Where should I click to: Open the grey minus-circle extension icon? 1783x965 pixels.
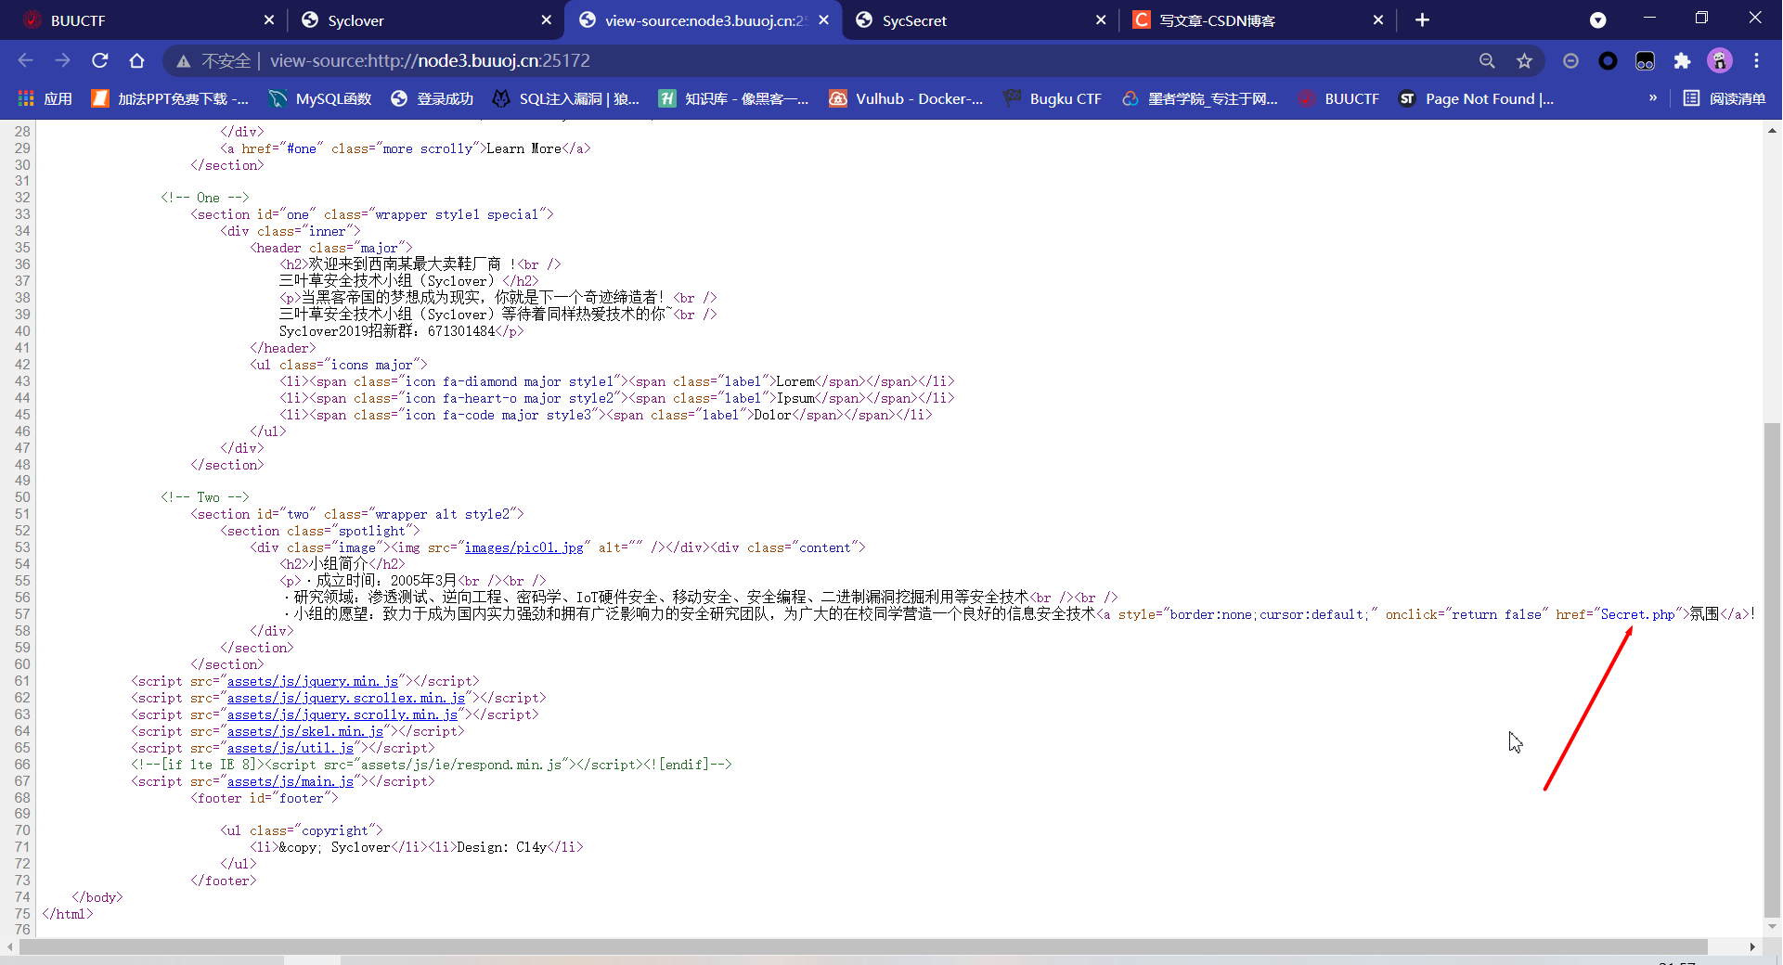(x=1571, y=61)
